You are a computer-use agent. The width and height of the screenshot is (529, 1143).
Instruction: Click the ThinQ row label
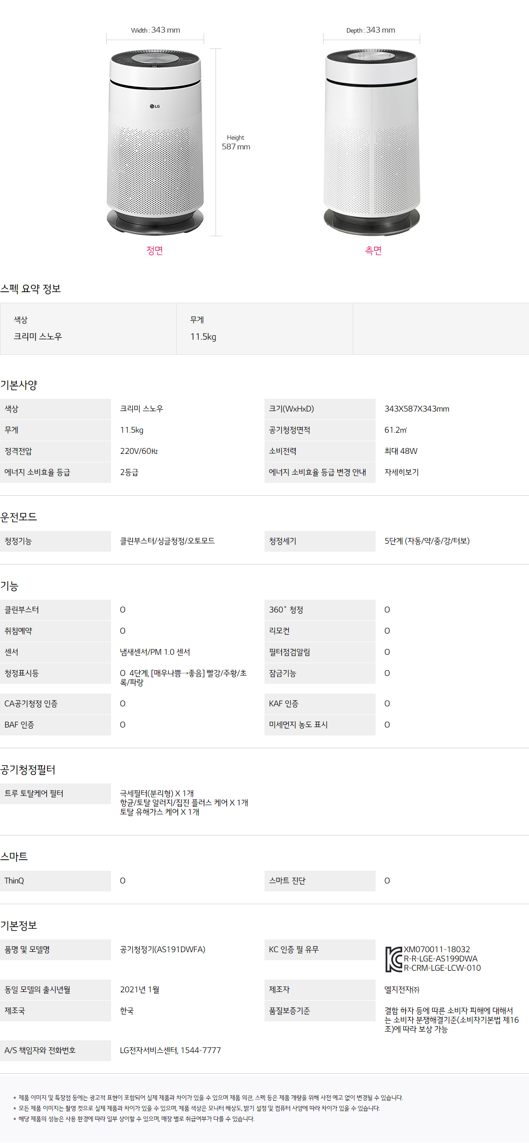tap(14, 881)
